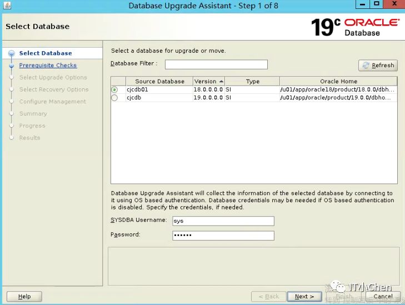Screen dimensions: 405x305
Task: Select the cjcdb01 database radio button
Action: 114,89
